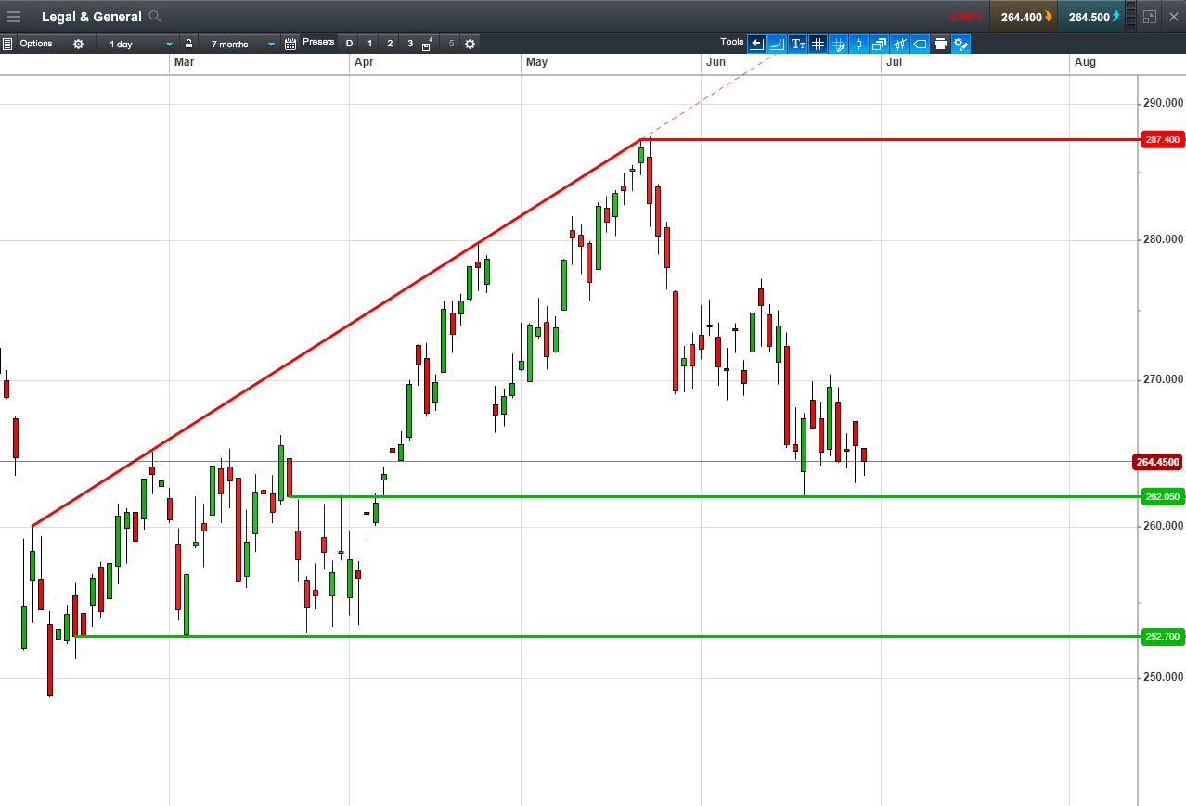Select preset 1
Image resolution: width=1186 pixels, height=806 pixels.
369,44
